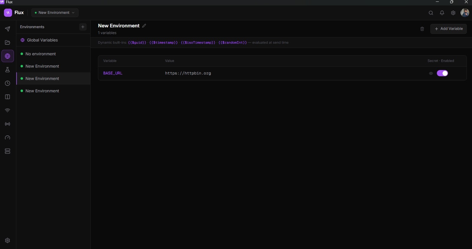Viewport: 472px width, 249px height.
Task: Select No environment entry
Action: click(53, 54)
